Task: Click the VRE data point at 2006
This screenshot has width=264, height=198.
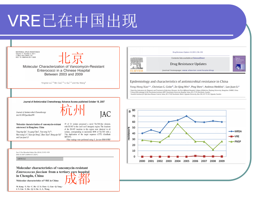Action: tap(195, 156)
